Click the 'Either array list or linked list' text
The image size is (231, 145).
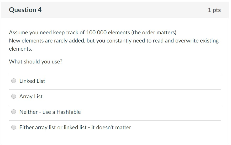click(x=53, y=127)
